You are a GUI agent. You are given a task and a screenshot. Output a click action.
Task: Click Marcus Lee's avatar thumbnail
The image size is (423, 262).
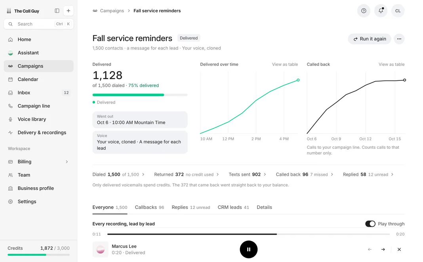100,249
